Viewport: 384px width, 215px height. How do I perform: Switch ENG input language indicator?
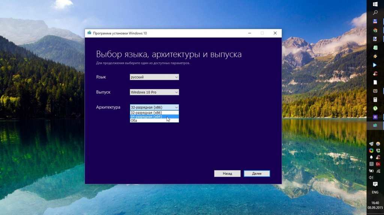tap(375, 192)
